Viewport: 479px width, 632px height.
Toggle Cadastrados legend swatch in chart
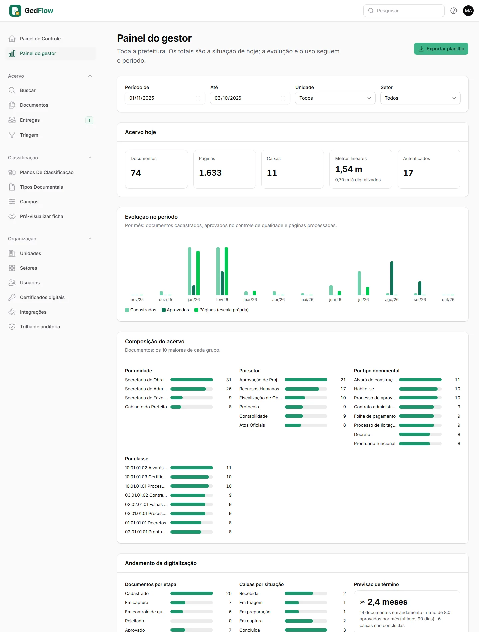click(x=127, y=310)
